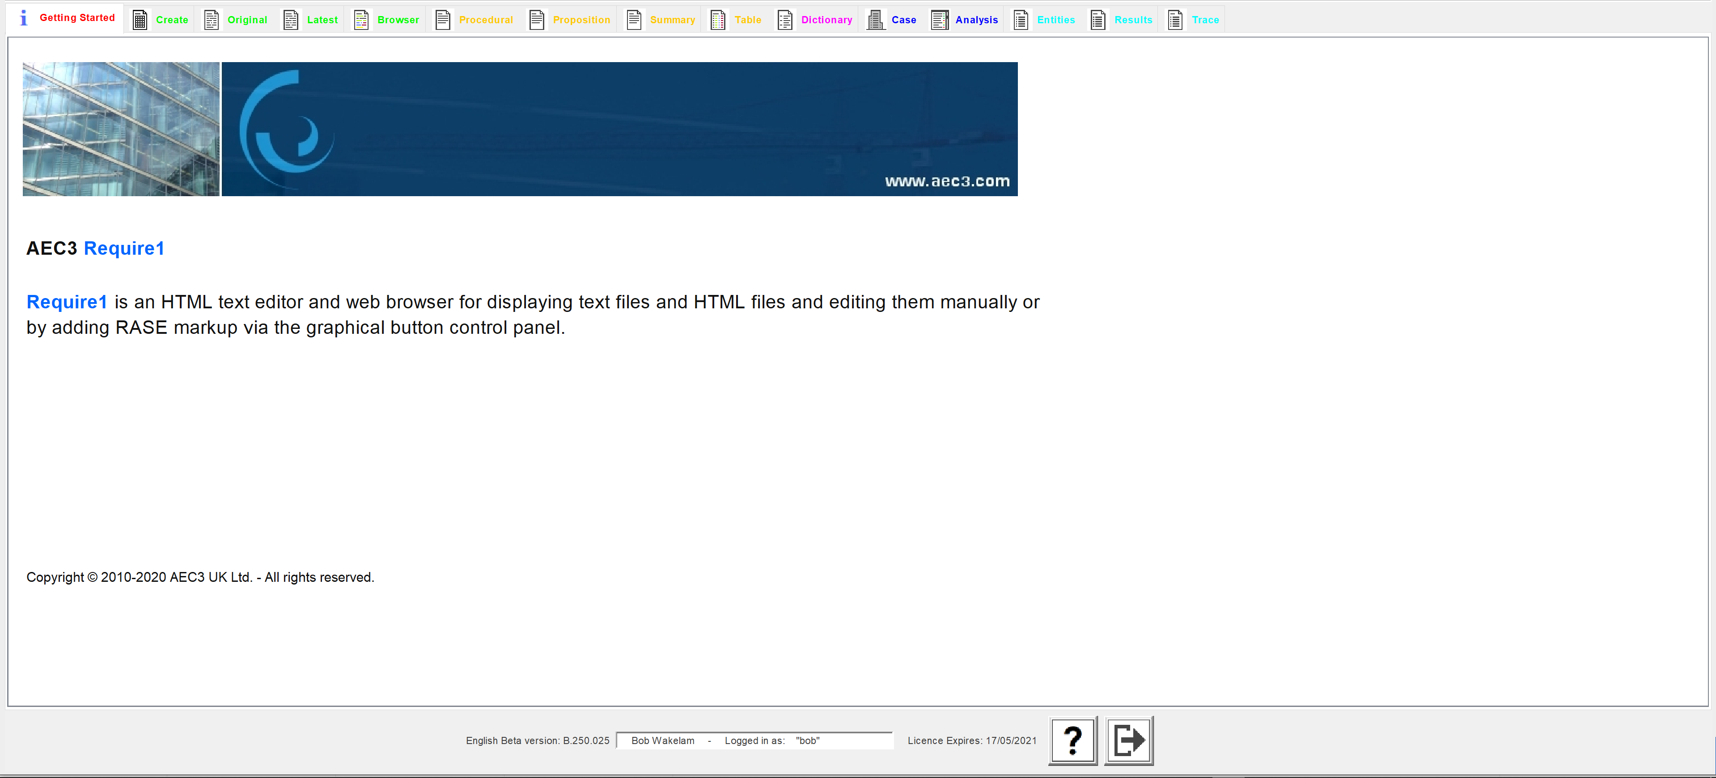Click the Analysis tab's document icon
This screenshot has height=778, width=1716.
tap(940, 20)
